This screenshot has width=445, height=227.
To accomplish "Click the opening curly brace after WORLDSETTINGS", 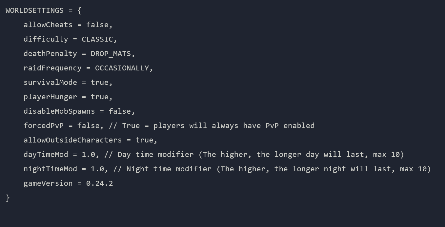I will [x=79, y=10].
